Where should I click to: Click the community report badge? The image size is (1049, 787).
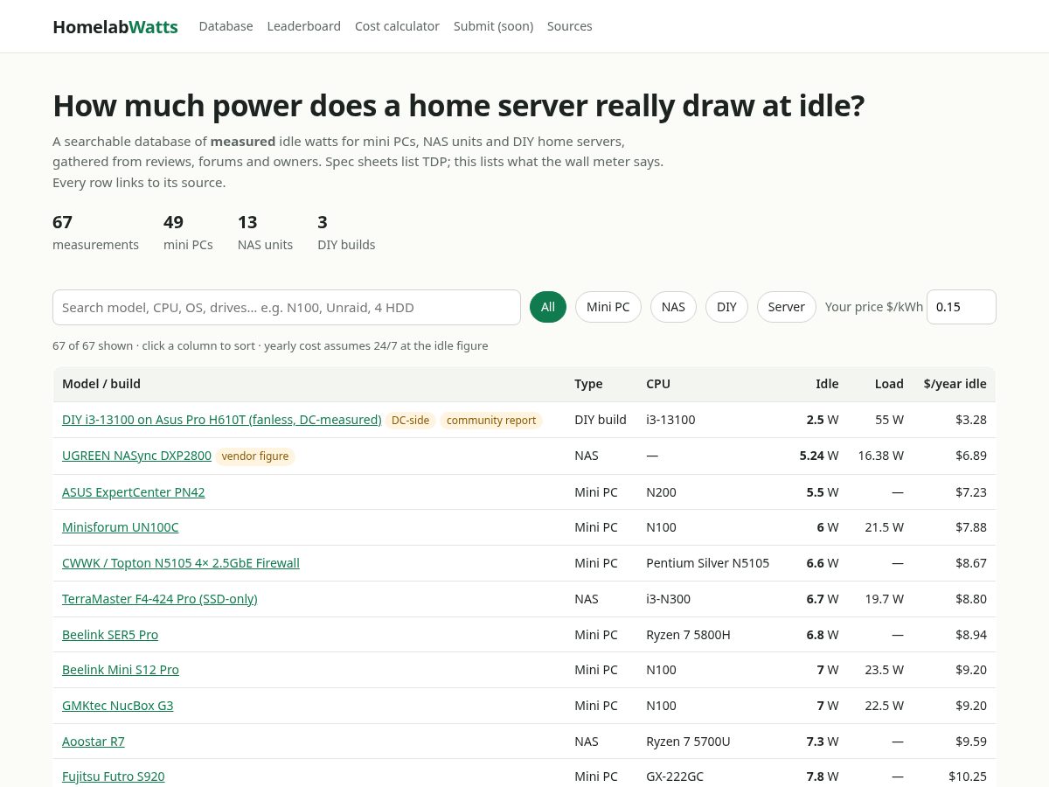click(491, 421)
